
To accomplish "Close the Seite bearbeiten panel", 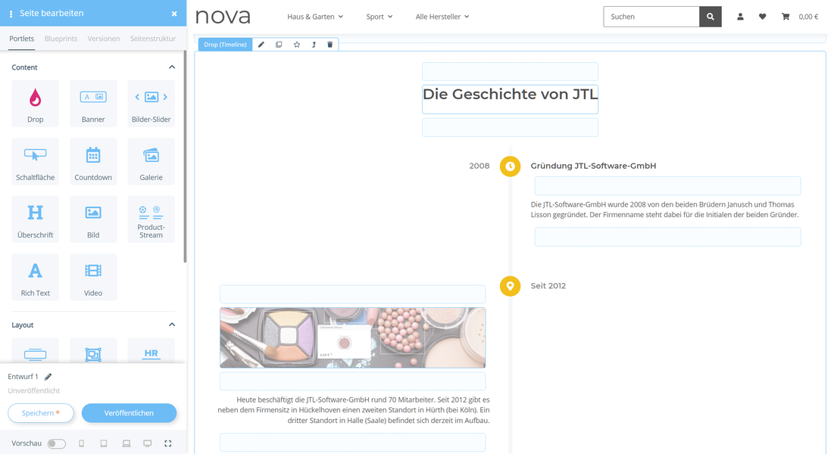I will click(174, 14).
